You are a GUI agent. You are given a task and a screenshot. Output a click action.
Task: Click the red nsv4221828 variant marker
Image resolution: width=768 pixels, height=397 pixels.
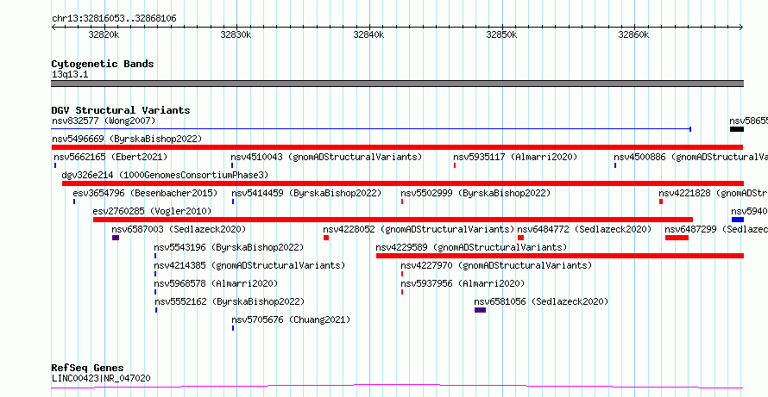click(661, 202)
